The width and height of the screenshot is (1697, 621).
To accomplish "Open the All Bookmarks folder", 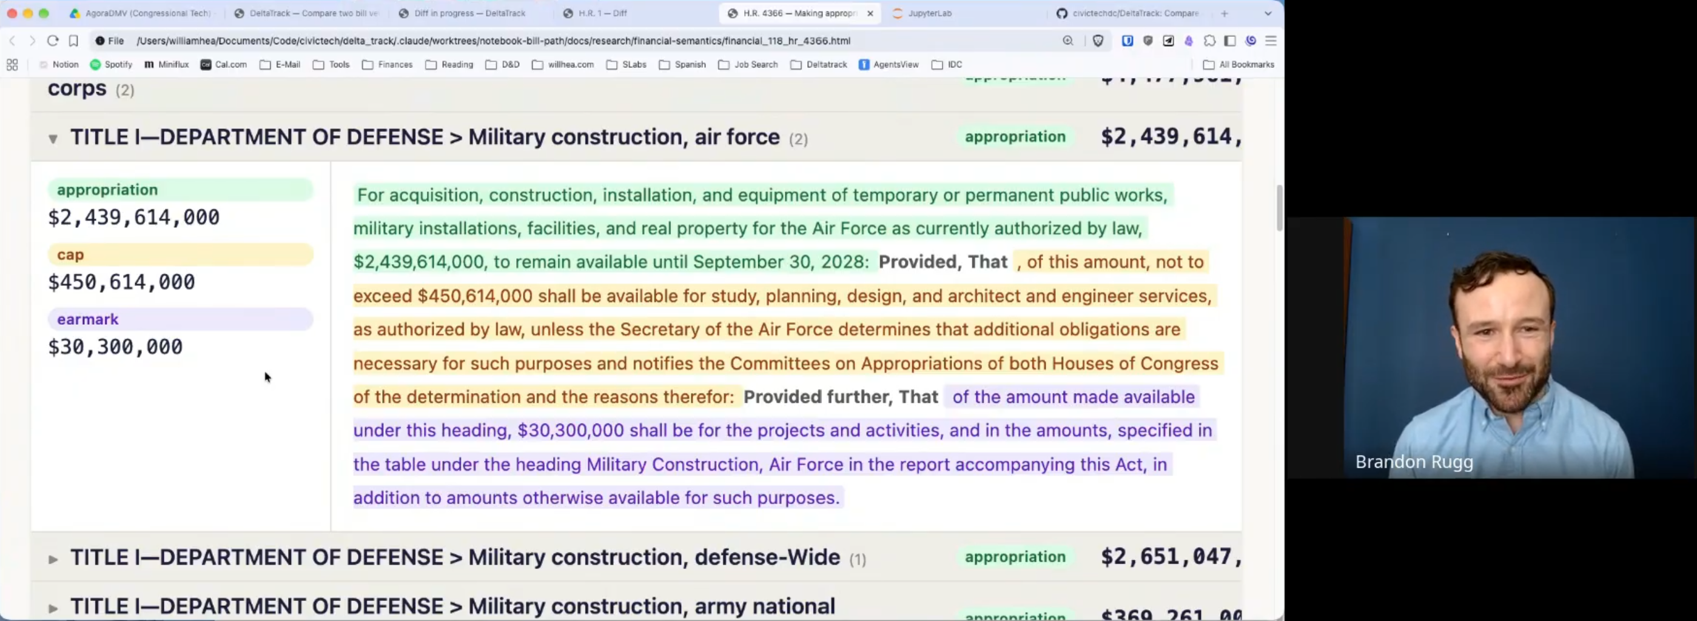I will (x=1238, y=64).
